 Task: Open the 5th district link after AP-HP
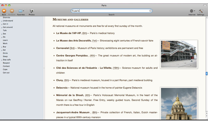[84, 33]
